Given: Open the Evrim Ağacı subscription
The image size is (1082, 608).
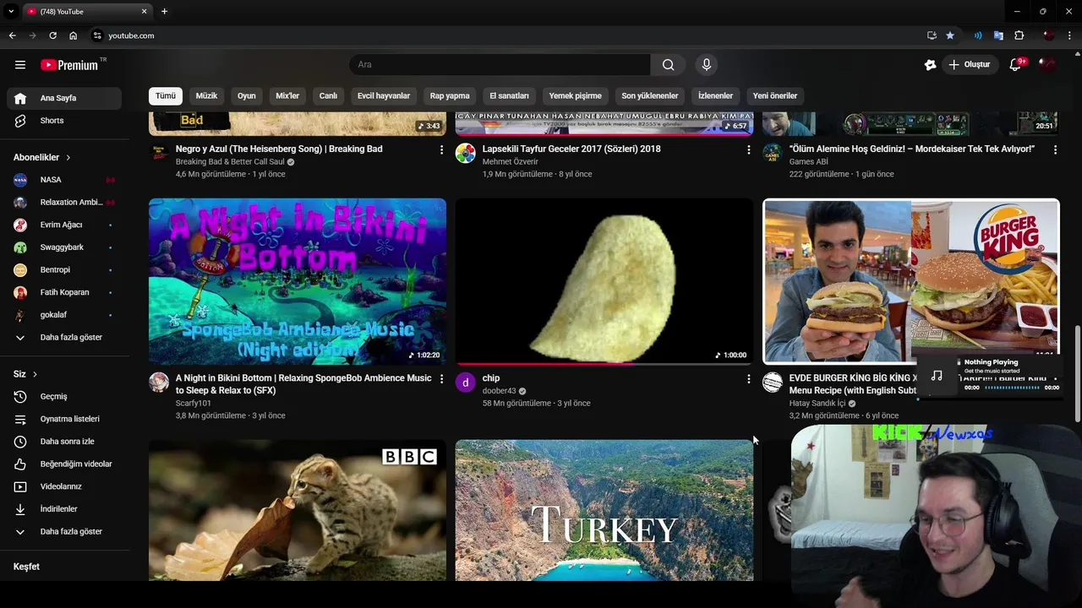Looking at the screenshot, I should (x=64, y=225).
